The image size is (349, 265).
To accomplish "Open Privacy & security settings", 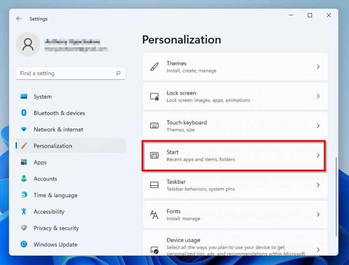I will (x=71, y=228).
